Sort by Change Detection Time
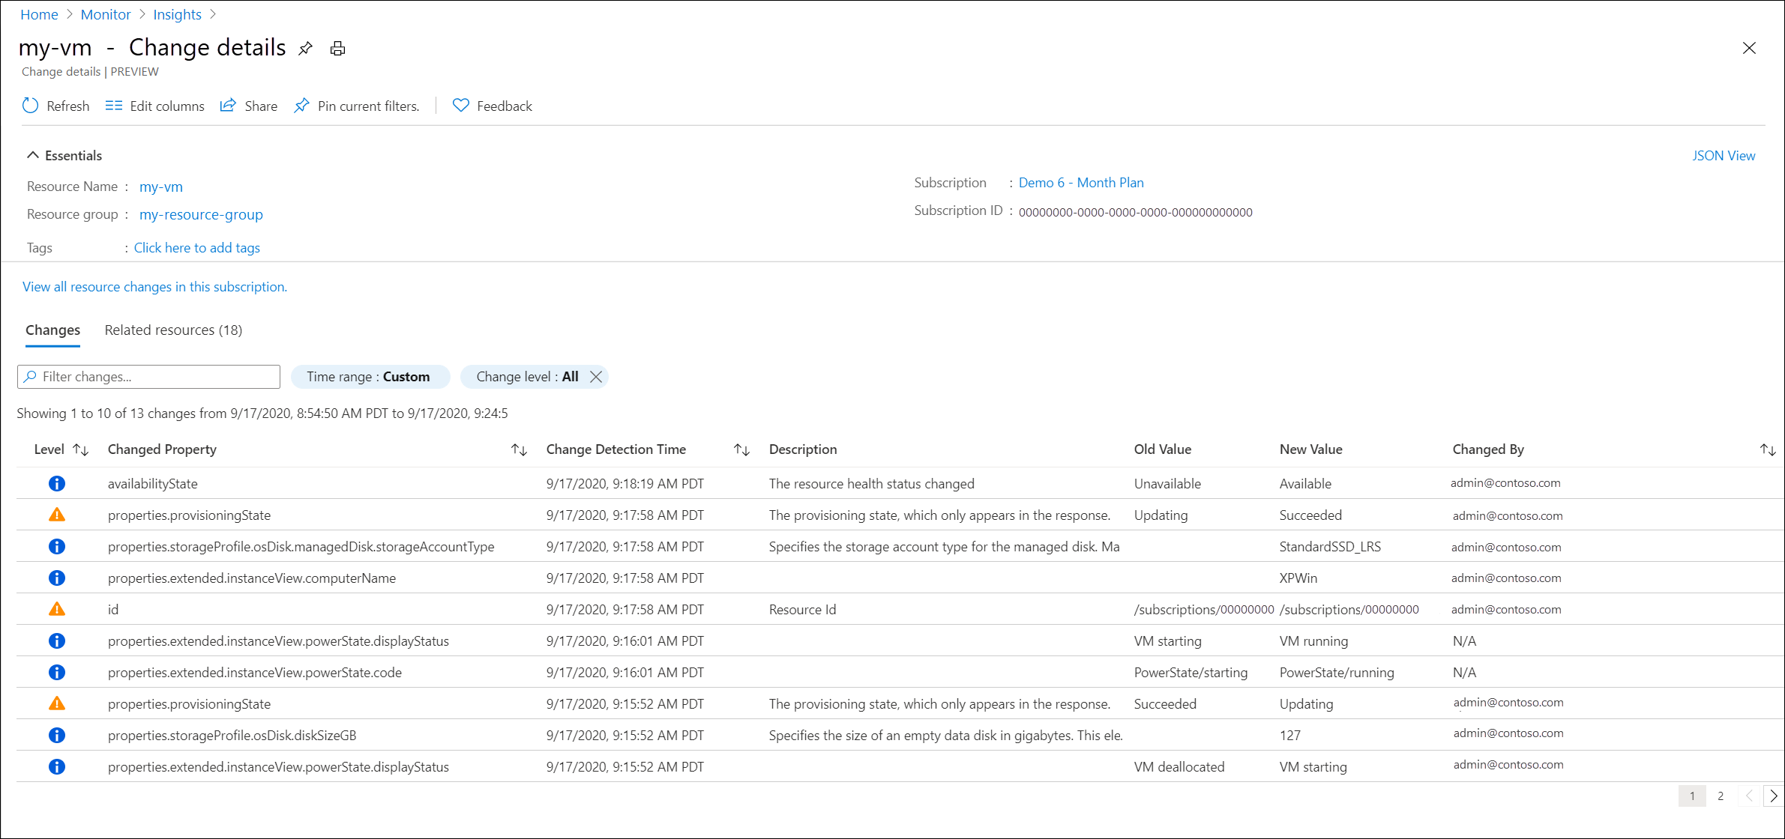1785x839 pixels. point(741,449)
